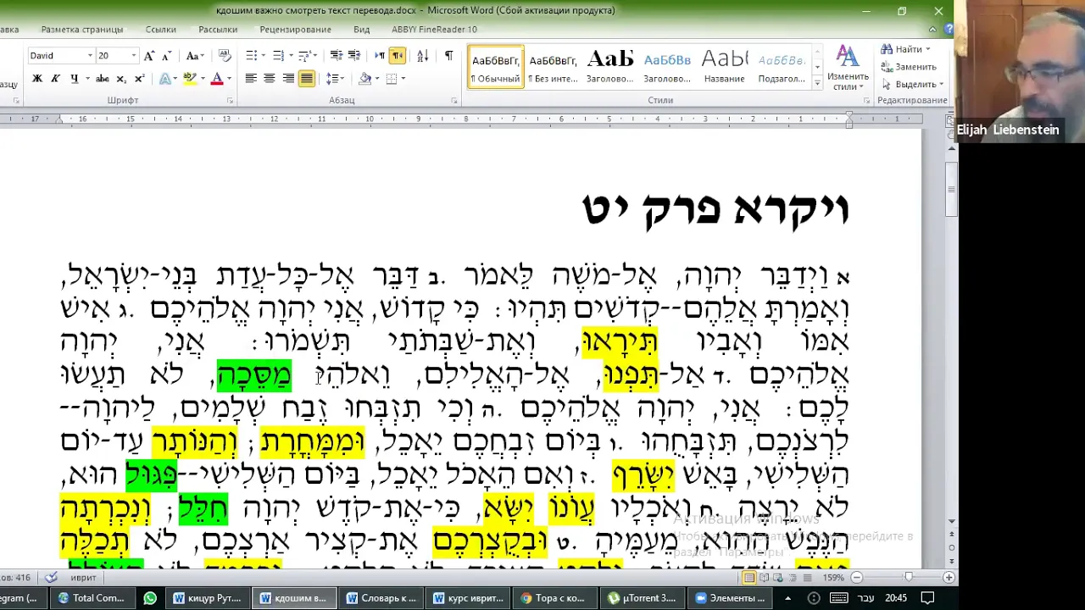Open Изменить стили menu

(x=848, y=68)
